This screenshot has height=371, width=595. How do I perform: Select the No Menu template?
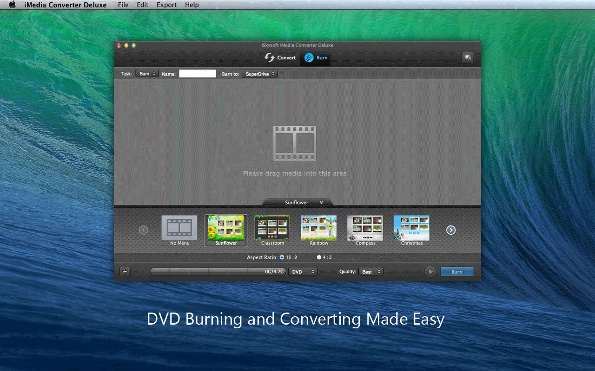pos(179,230)
